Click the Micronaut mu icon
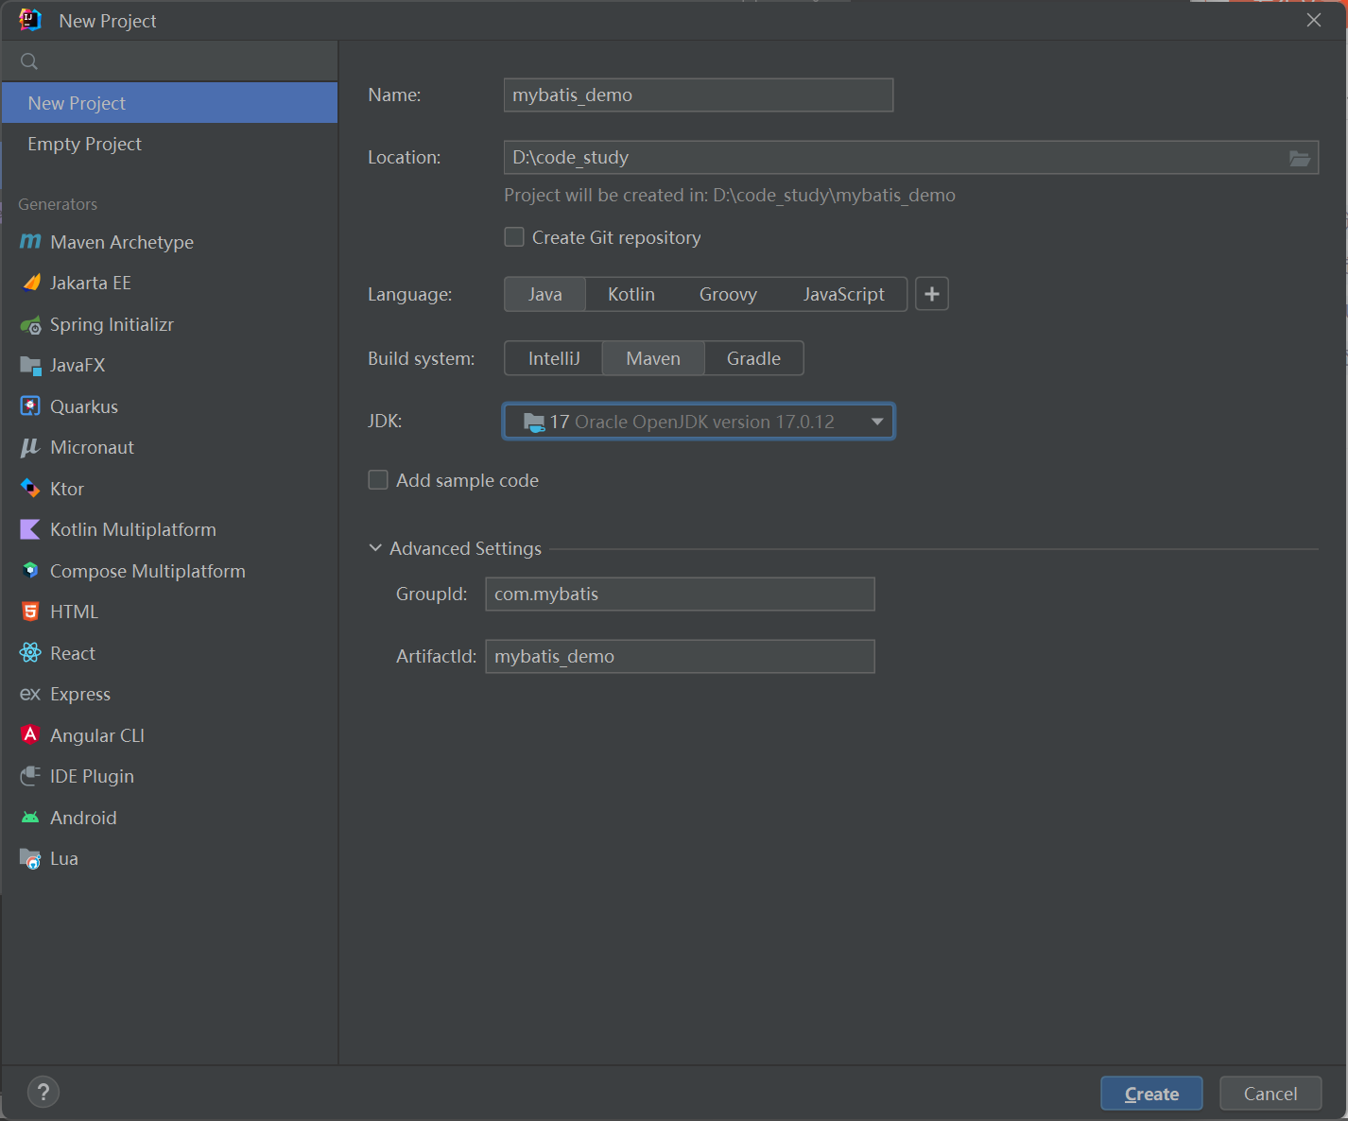 click(30, 447)
